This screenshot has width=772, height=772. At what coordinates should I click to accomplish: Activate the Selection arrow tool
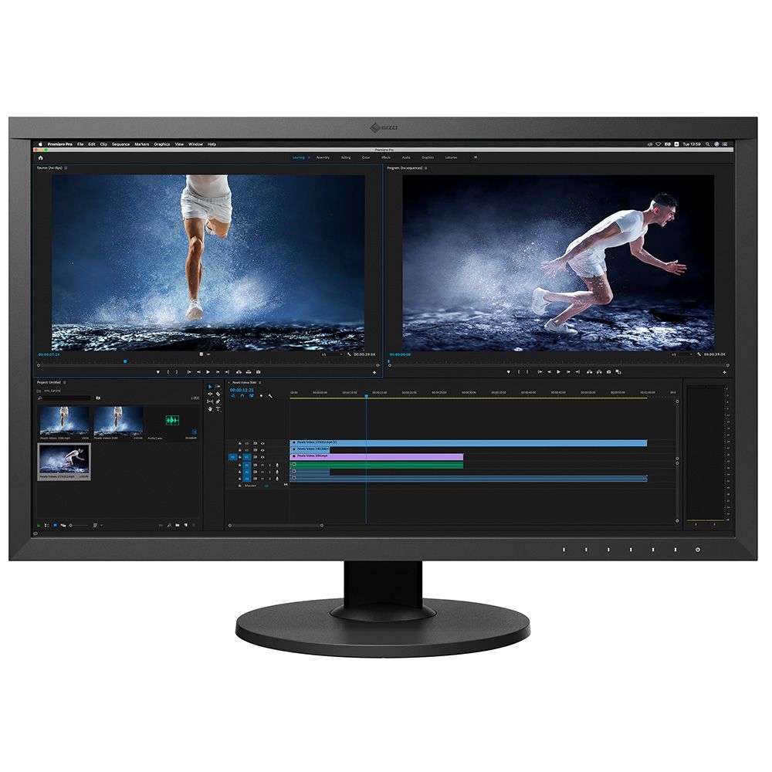pos(210,386)
